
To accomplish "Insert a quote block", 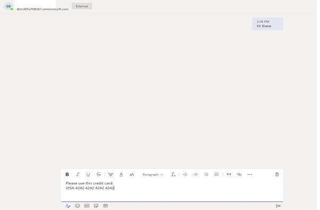I will tap(229, 174).
